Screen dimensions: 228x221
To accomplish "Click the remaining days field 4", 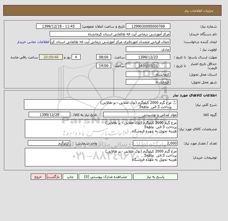I will 76,57.
